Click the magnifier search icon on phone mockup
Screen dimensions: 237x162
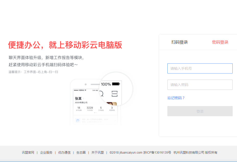(101, 94)
